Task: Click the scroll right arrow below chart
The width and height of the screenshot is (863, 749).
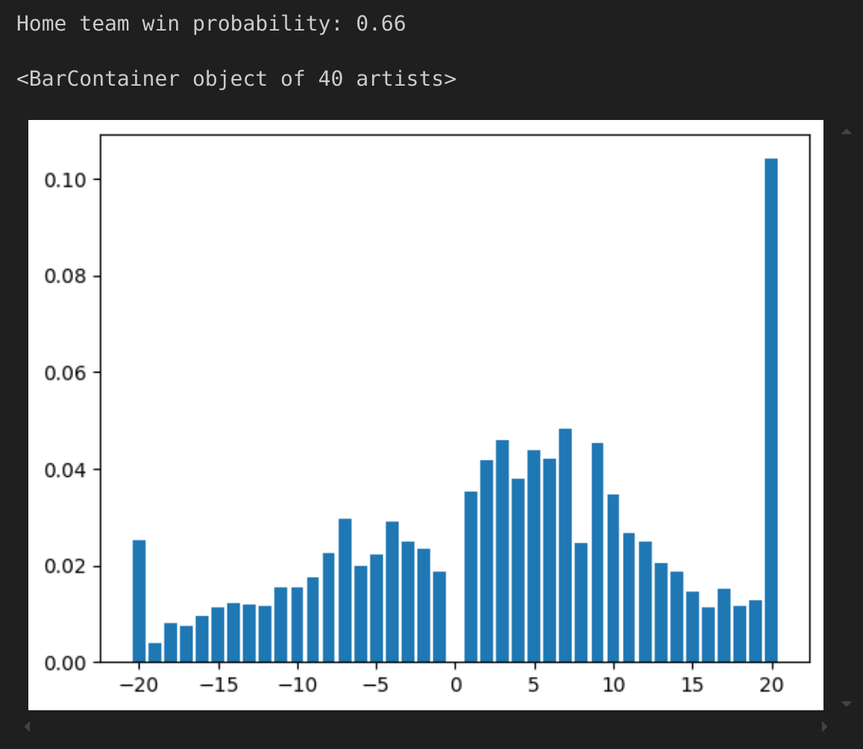Action: point(823,726)
